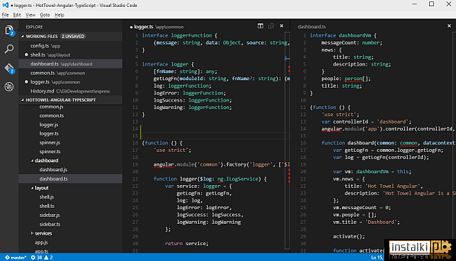Open the Explorer view in activity bar
This screenshot has width=456, height=261.
[9, 30]
